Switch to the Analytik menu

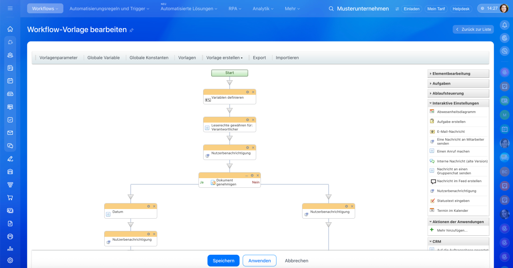pos(263,8)
